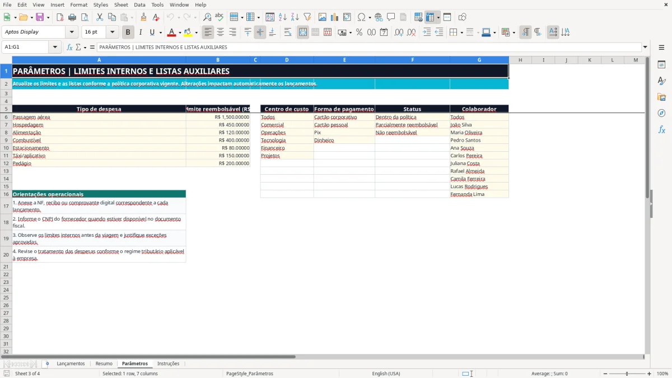This screenshot has width=672, height=378.
Task: Insert a special character
Action: pyautogui.click(x=361, y=17)
